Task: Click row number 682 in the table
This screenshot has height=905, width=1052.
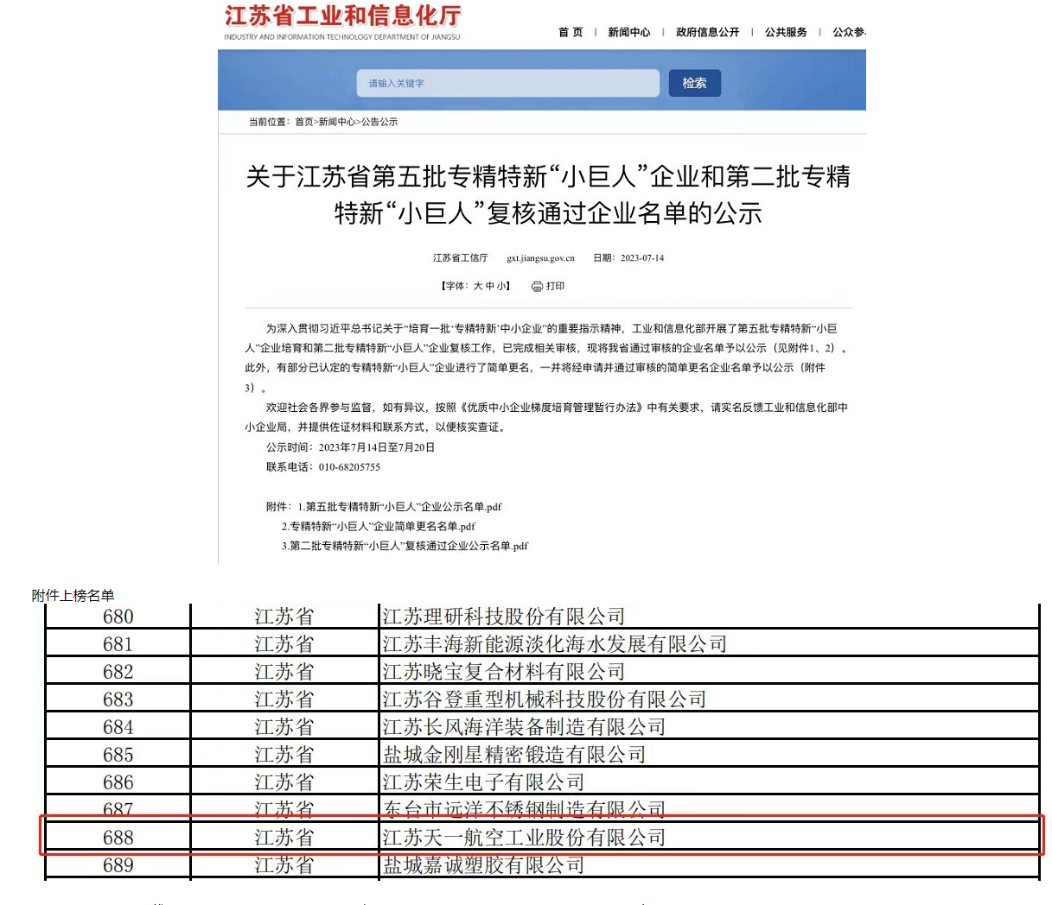Action: tap(118, 672)
